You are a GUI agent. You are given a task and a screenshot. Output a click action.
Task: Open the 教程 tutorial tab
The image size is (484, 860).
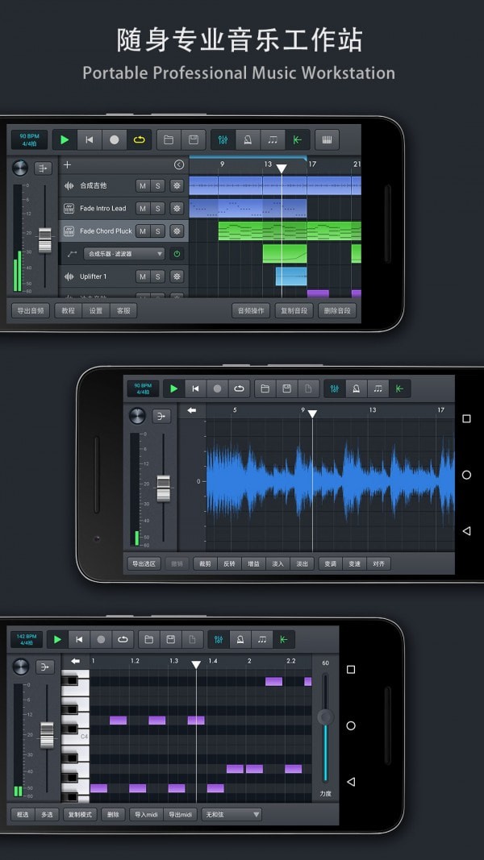tap(68, 310)
